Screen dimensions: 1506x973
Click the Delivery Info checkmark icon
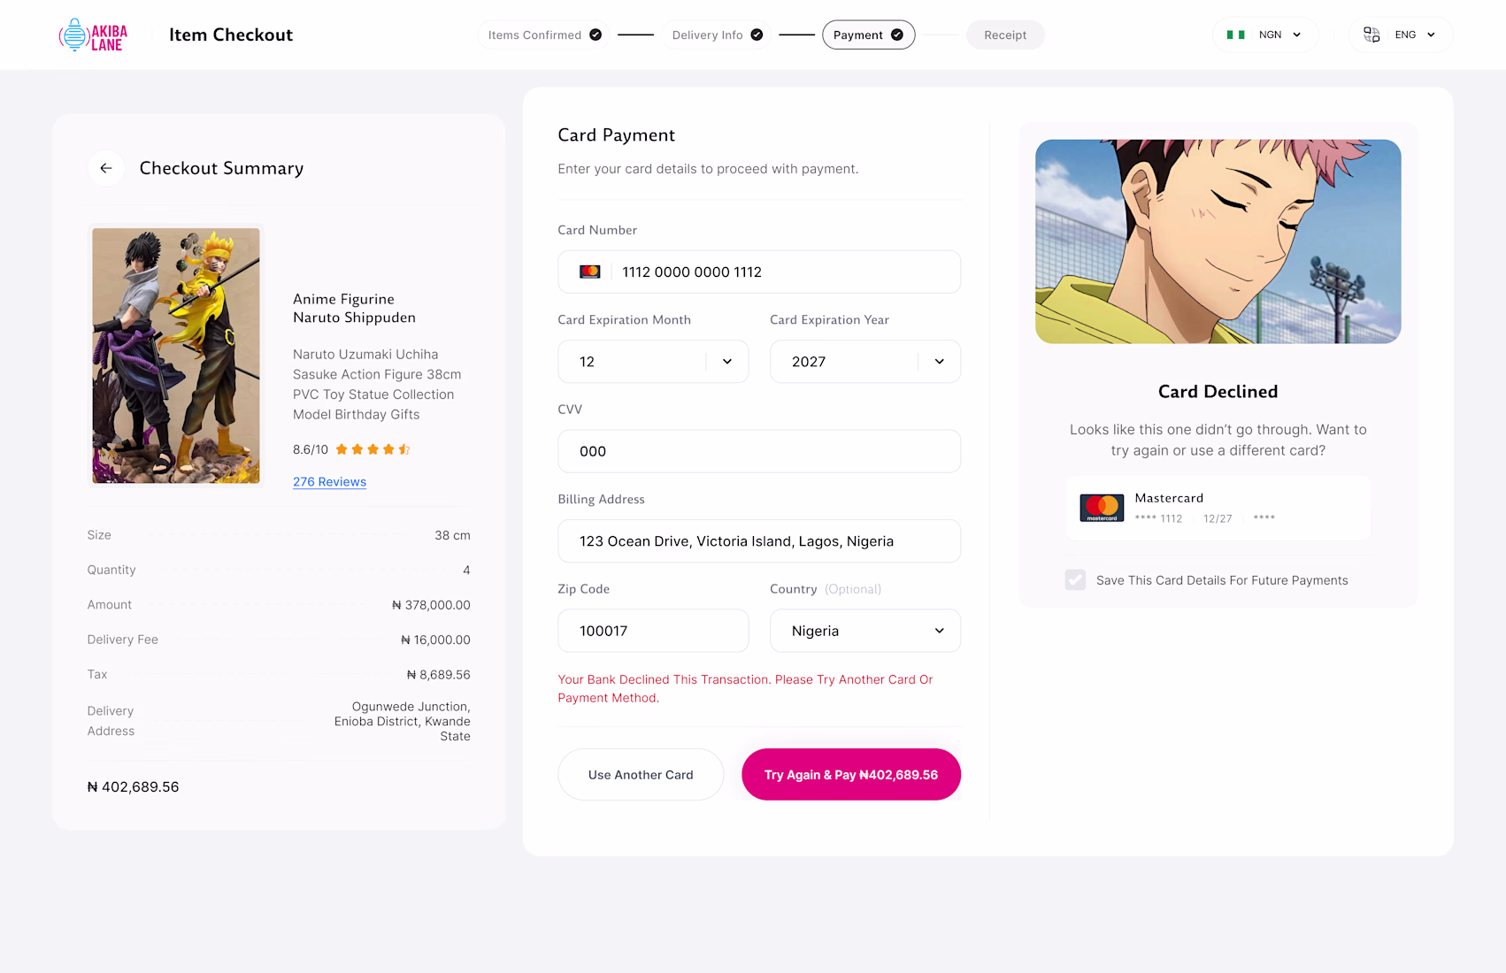(757, 34)
